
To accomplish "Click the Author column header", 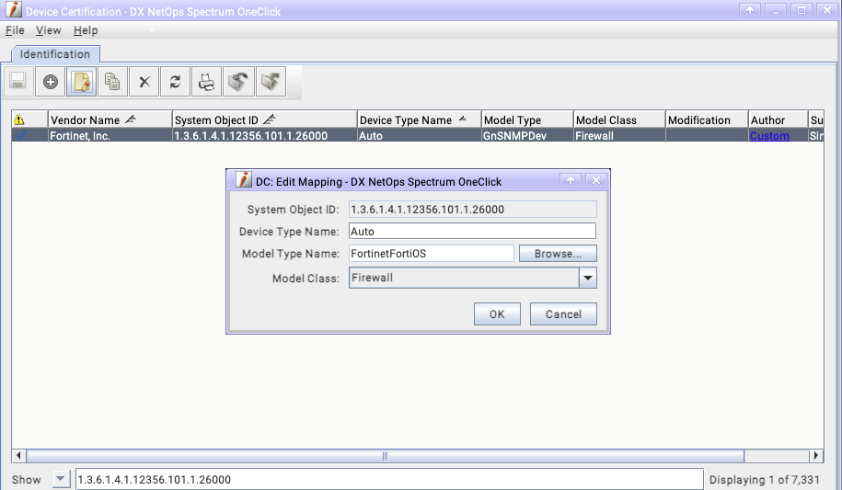I will (778, 120).
